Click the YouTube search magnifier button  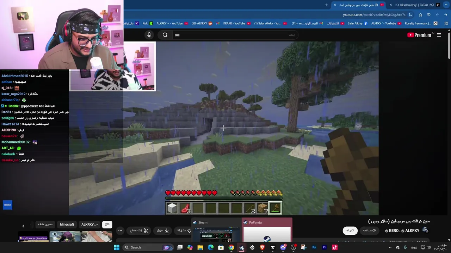[165, 35]
